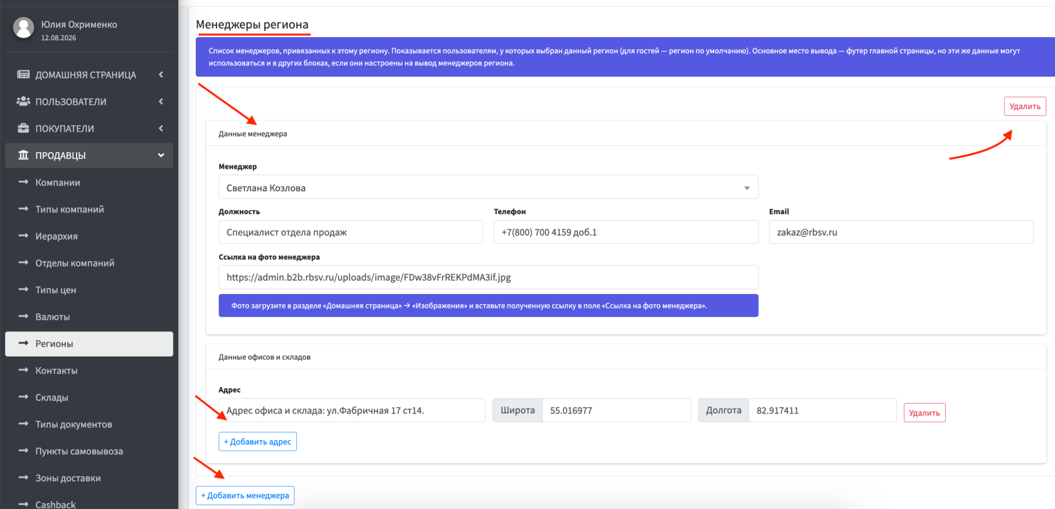The image size is (1055, 509).
Task: Expand the Домашняя страница chevron
Action: pos(161,75)
